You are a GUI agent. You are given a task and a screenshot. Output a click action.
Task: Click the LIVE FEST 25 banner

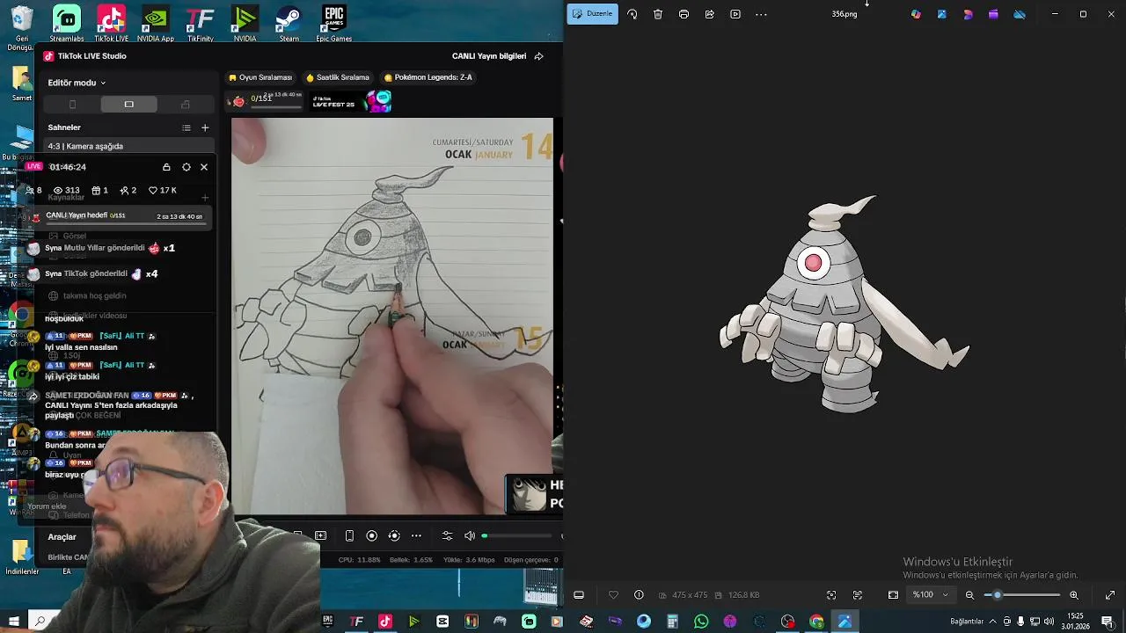[350, 102]
